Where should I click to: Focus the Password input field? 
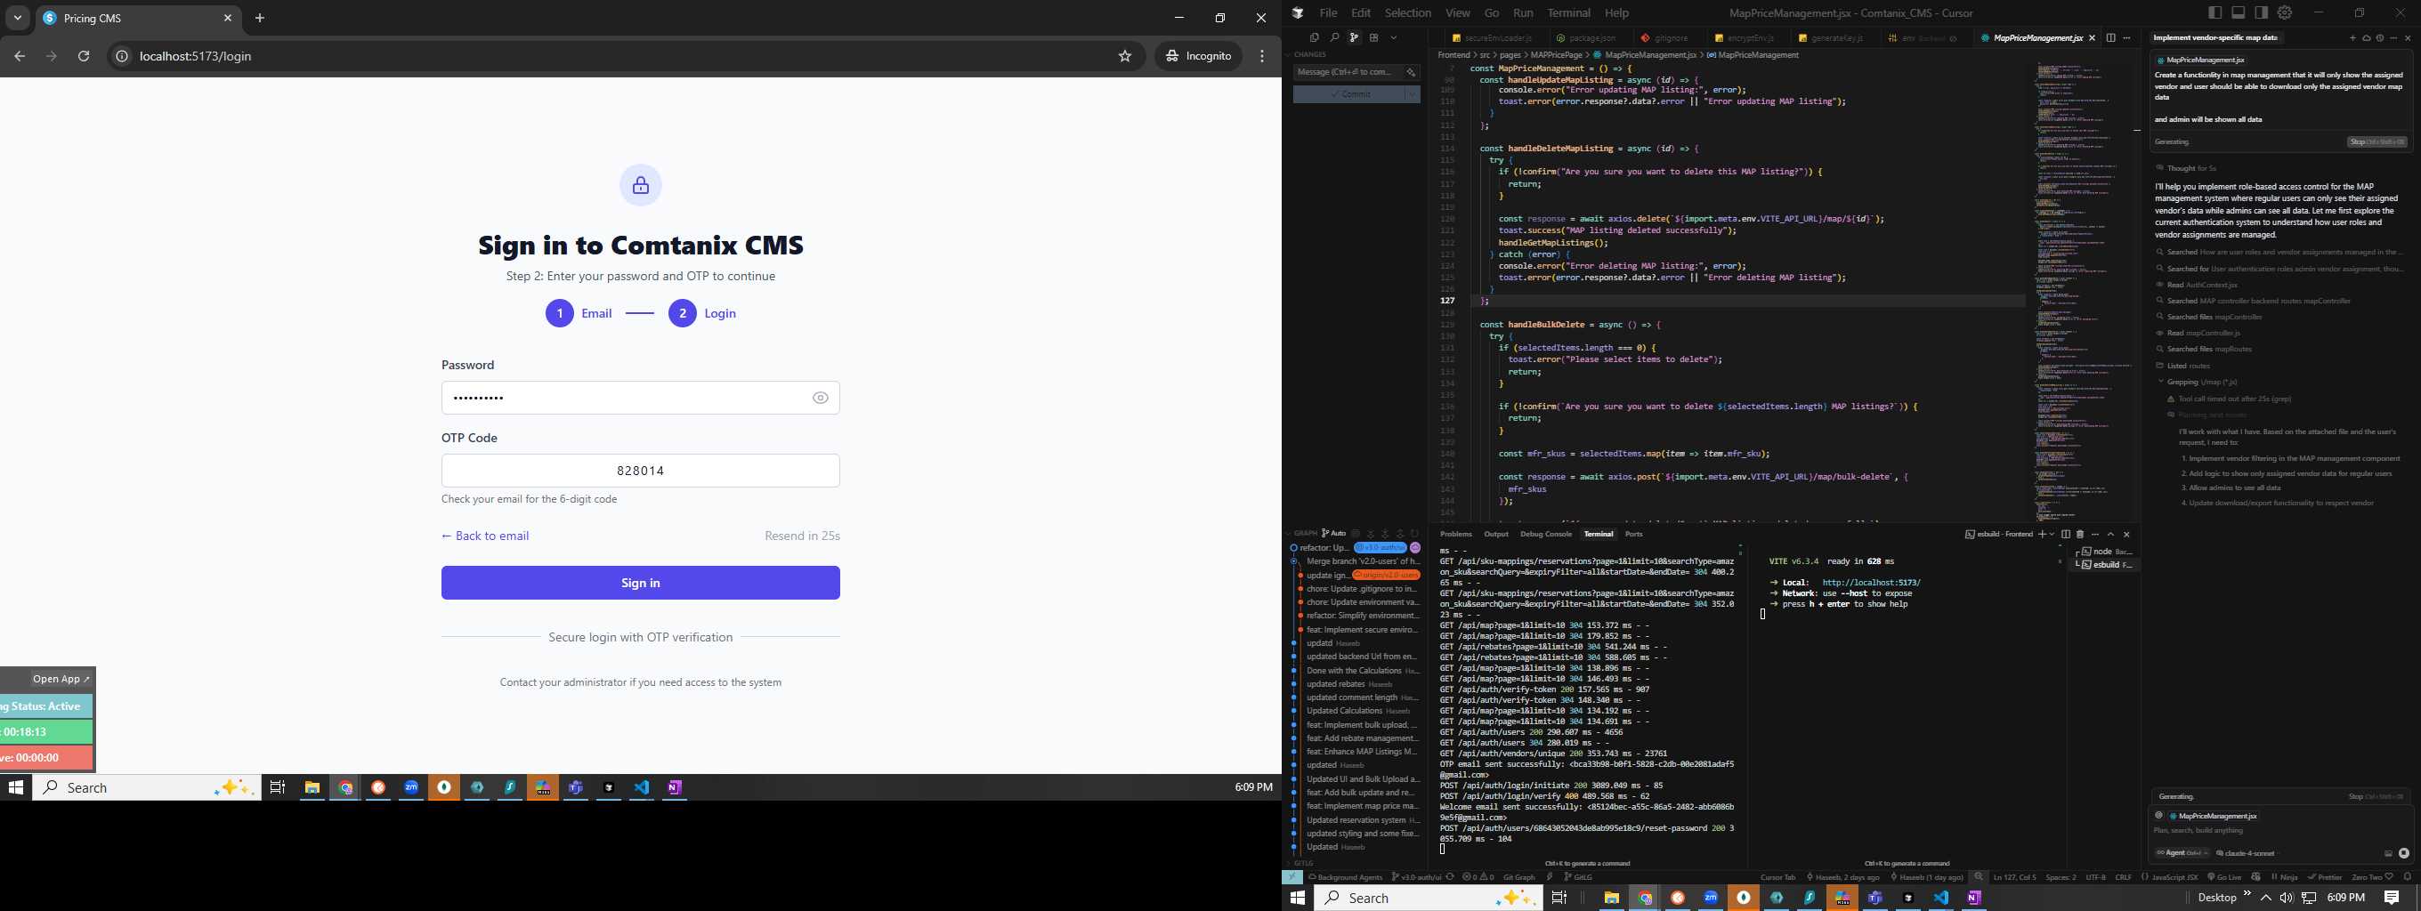coord(640,399)
